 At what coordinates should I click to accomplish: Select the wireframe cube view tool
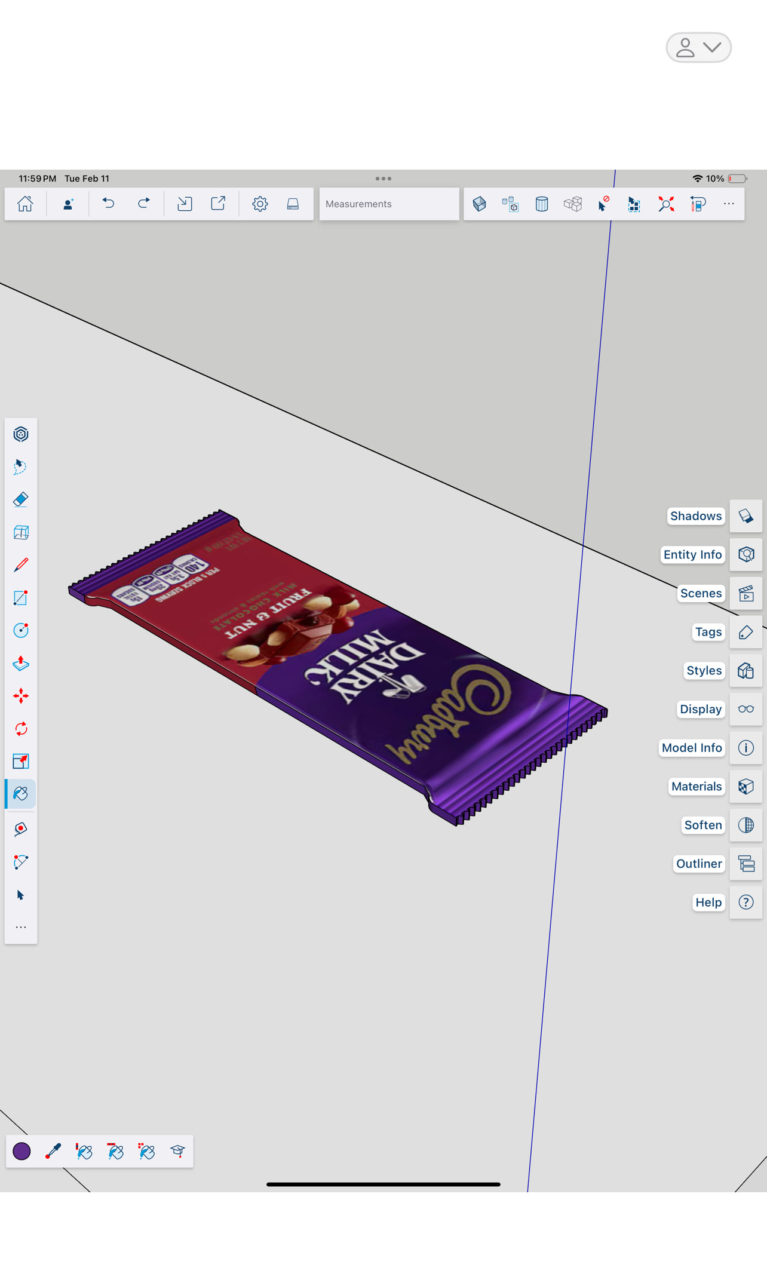point(21,532)
